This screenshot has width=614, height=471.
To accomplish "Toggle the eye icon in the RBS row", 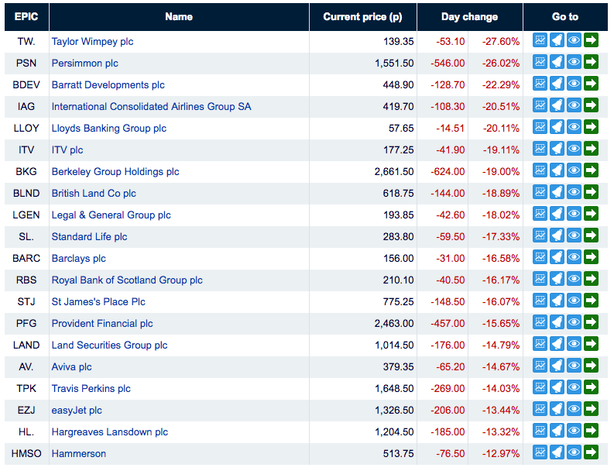I will [x=574, y=279].
